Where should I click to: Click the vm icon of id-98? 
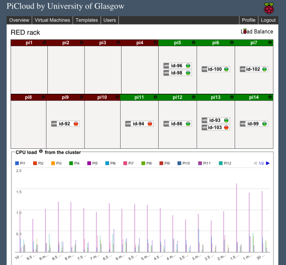166,73
